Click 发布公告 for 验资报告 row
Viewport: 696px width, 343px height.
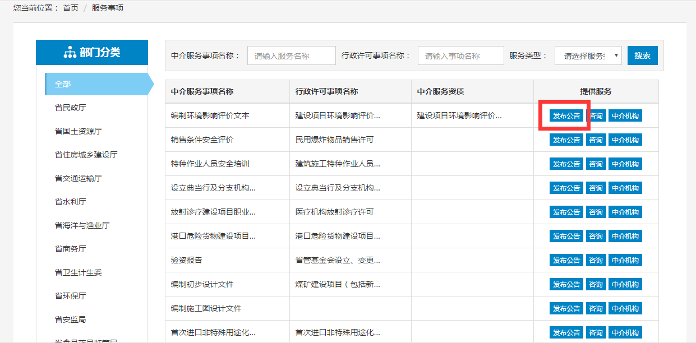566,261
